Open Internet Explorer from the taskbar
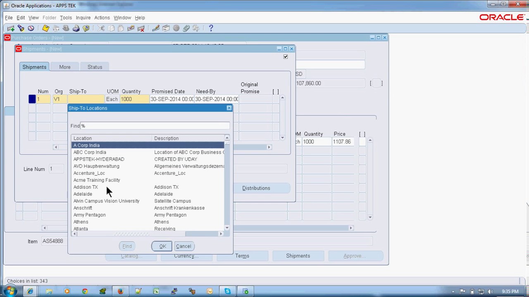529x297 pixels. point(31,291)
